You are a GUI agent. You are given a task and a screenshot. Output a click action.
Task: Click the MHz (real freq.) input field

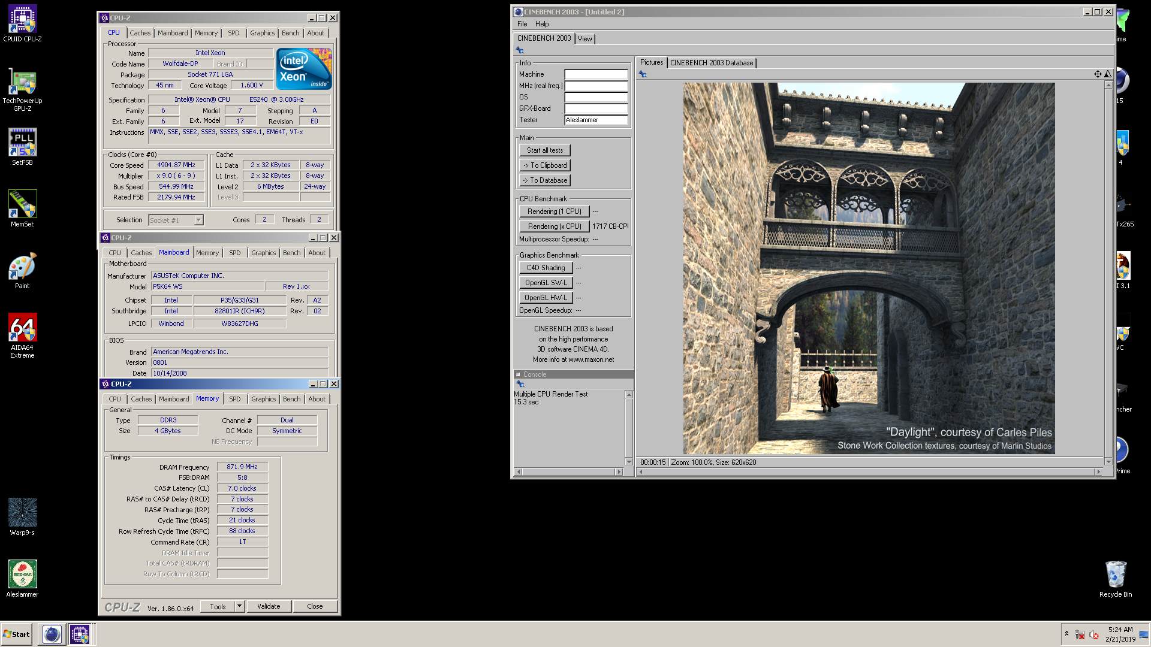tap(596, 86)
